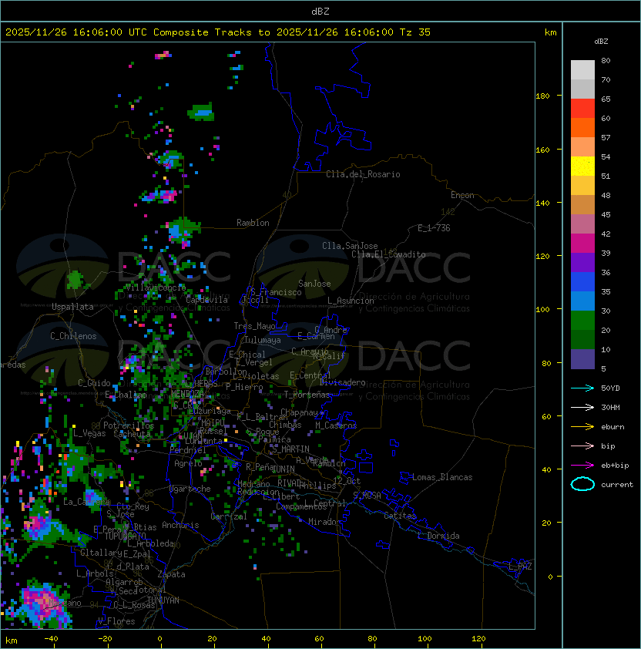Select the green 30–20 dBZ color swatch
The height and width of the screenshot is (649, 641).
582,321
